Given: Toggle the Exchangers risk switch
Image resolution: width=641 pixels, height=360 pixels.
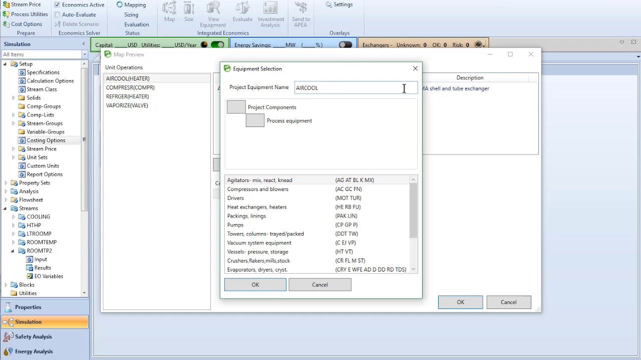Looking at the screenshot, I should click(479, 45).
